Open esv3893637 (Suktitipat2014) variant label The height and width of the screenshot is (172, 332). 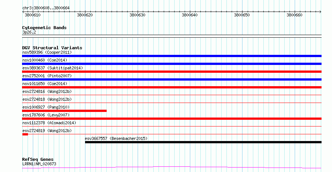click(53, 68)
